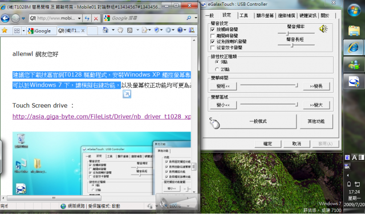365x214 pixels.
Task: Switch to the 一般 tab in eGalaxTouch
Action: coord(209,15)
